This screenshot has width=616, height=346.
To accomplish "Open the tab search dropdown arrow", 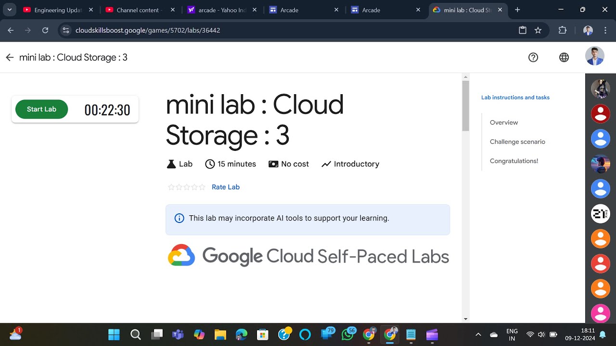I will pos(10,10).
